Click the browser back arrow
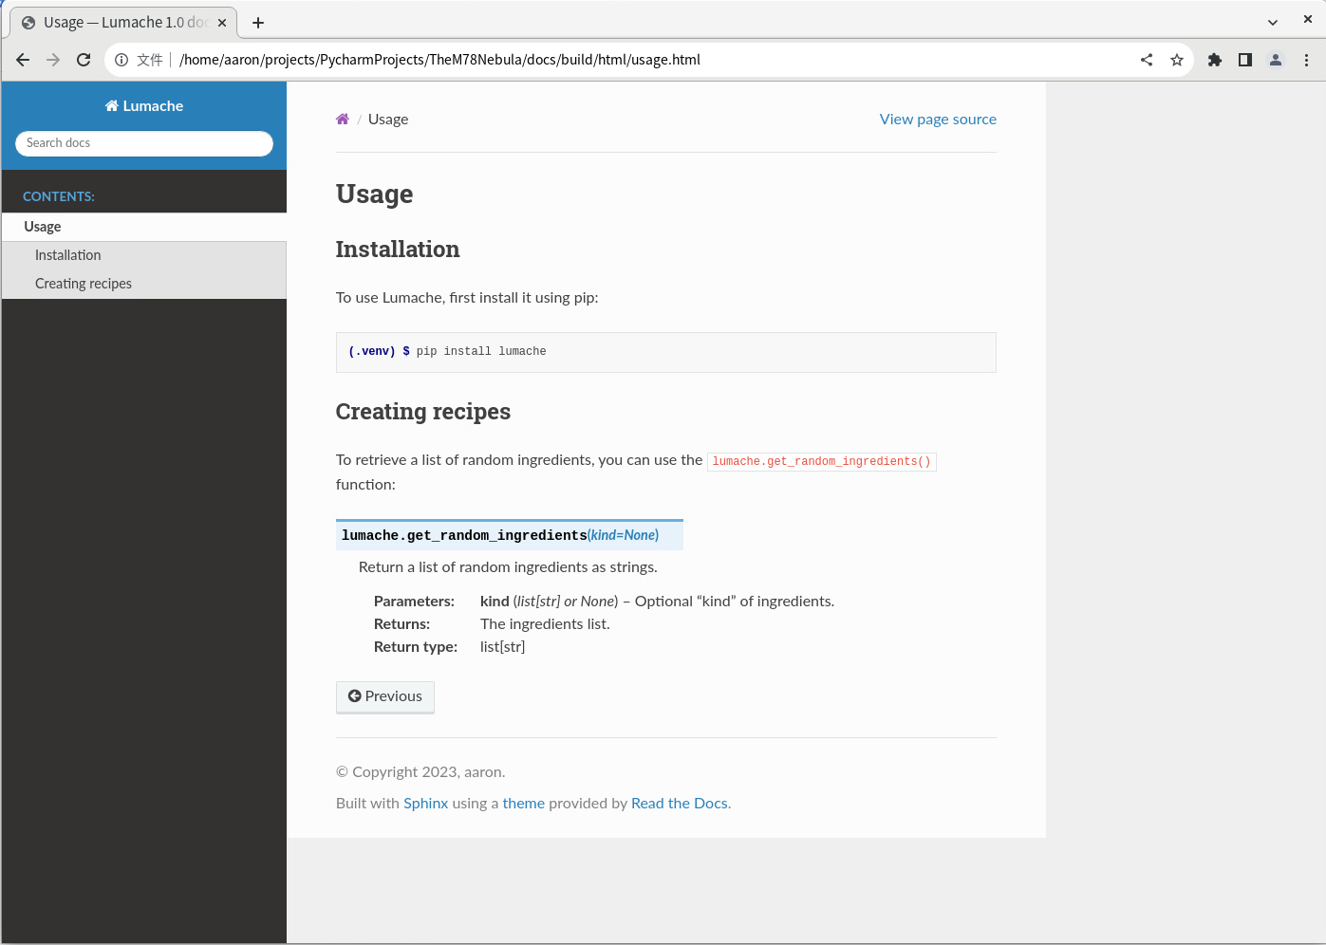The height and width of the screenshot is (945, 1326). click(23, 60)
